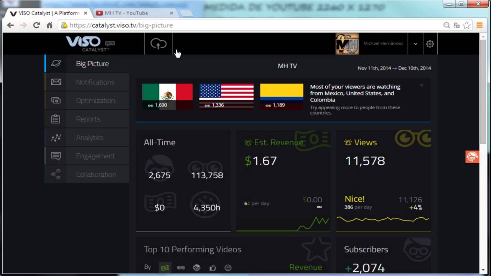The width and height of the screenshot is (491, 276).
Task: Click the Collaboration share icon
Action: (56, 174)
